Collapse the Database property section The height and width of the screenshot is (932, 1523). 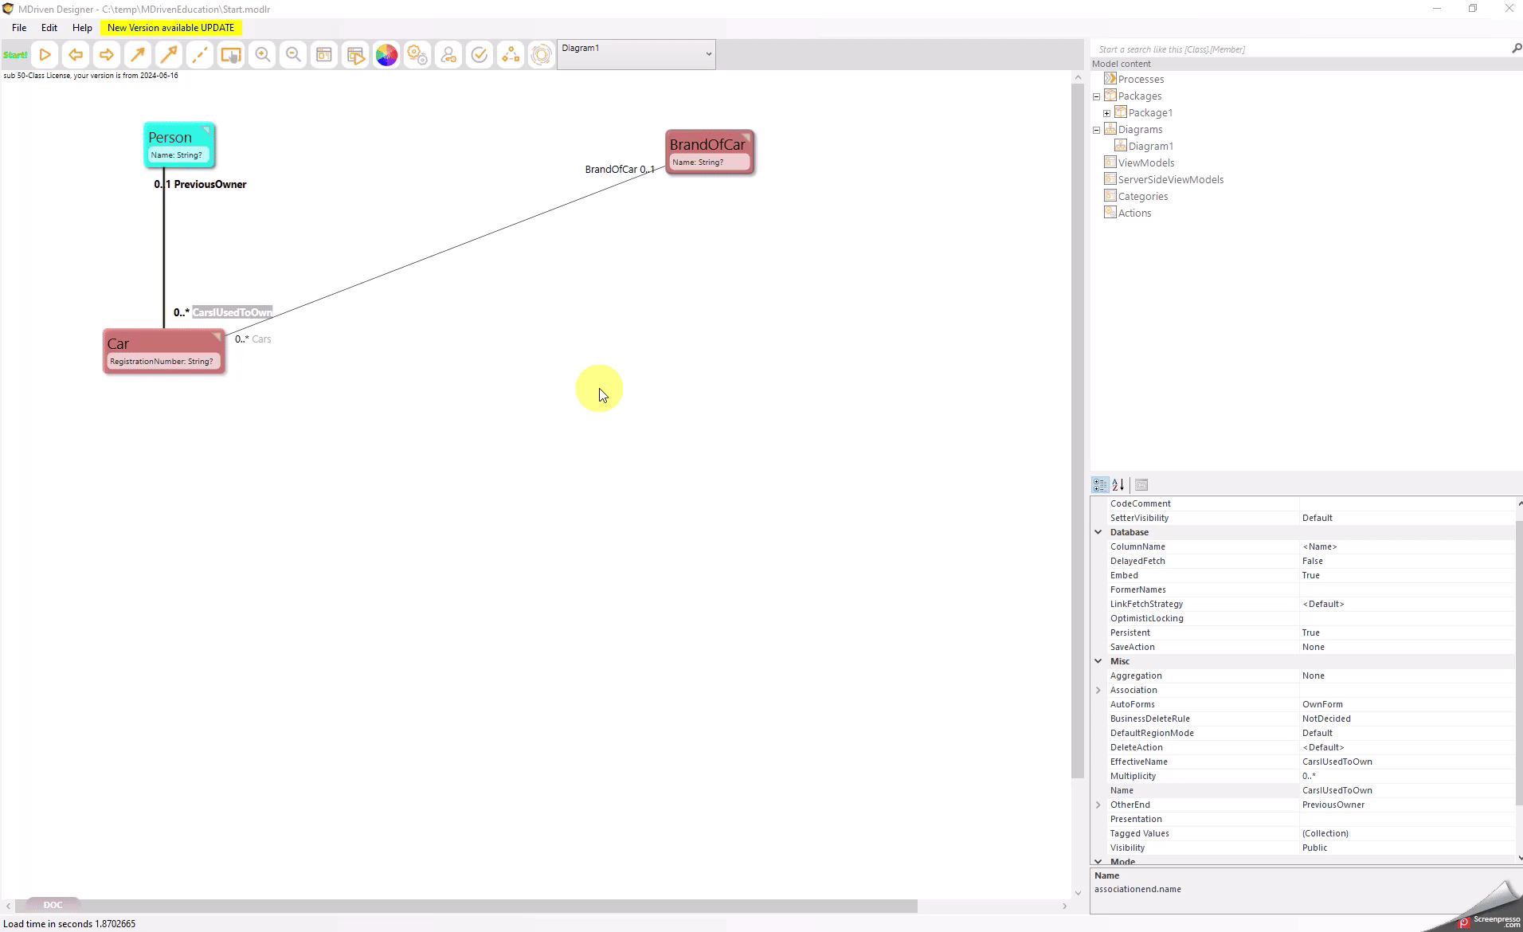[x=1098, y=532]
